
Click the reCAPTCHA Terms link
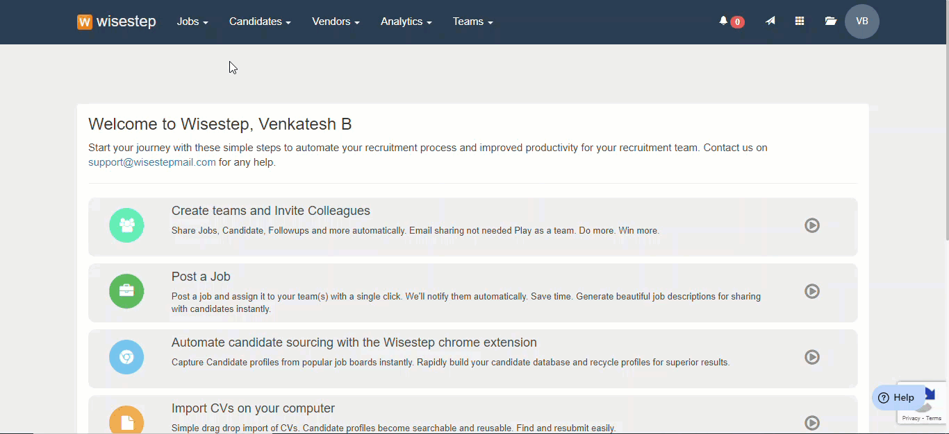(x=934, y=418)
